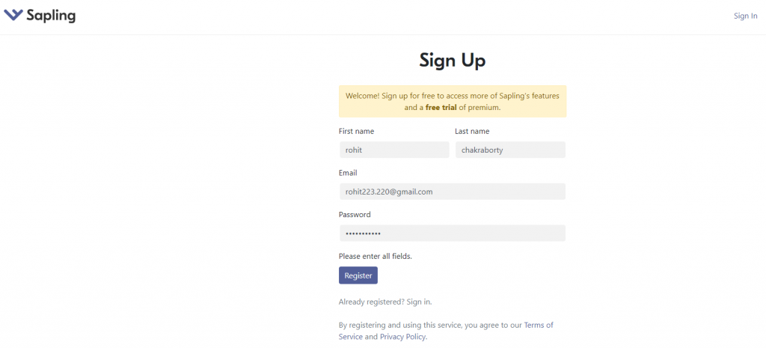Click the 'Last name' label
766x348 pixels.
click(x=472, y=131)
